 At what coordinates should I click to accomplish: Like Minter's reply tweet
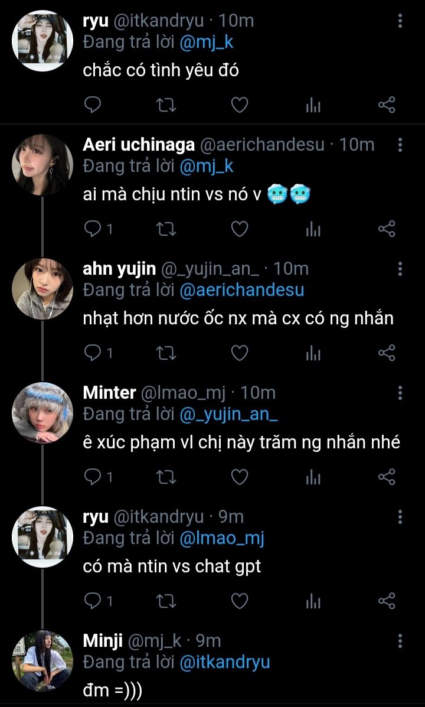point(238,477)
